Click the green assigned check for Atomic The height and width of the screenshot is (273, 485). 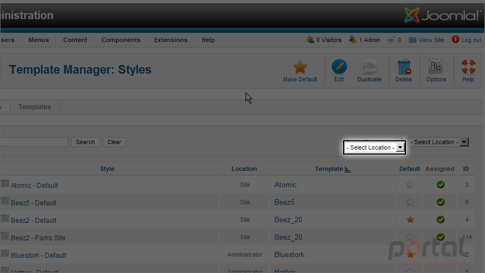tap(440, 185)
